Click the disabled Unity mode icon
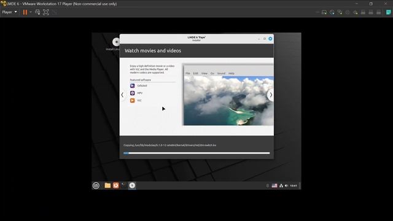The width and height of the screenshot is (393, 221). click(55, 12)
